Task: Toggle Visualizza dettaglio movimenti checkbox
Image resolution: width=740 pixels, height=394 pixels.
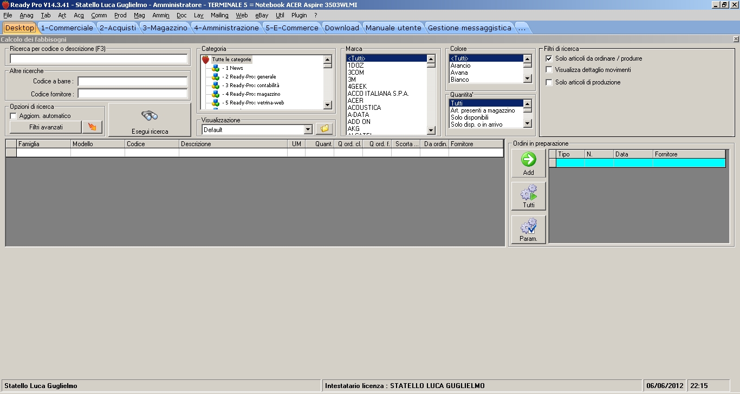Action: (x=549, y=70)
